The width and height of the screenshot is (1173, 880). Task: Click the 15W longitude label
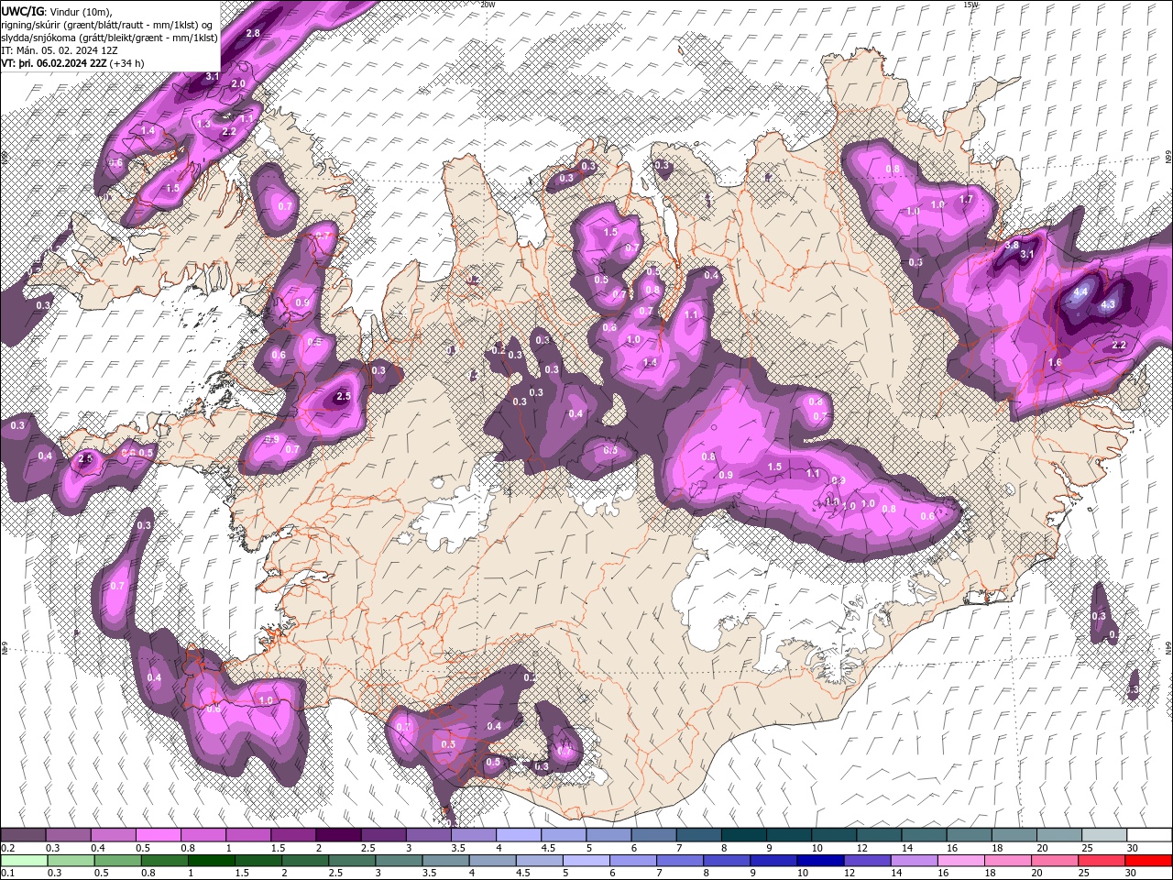coord(970,5)
